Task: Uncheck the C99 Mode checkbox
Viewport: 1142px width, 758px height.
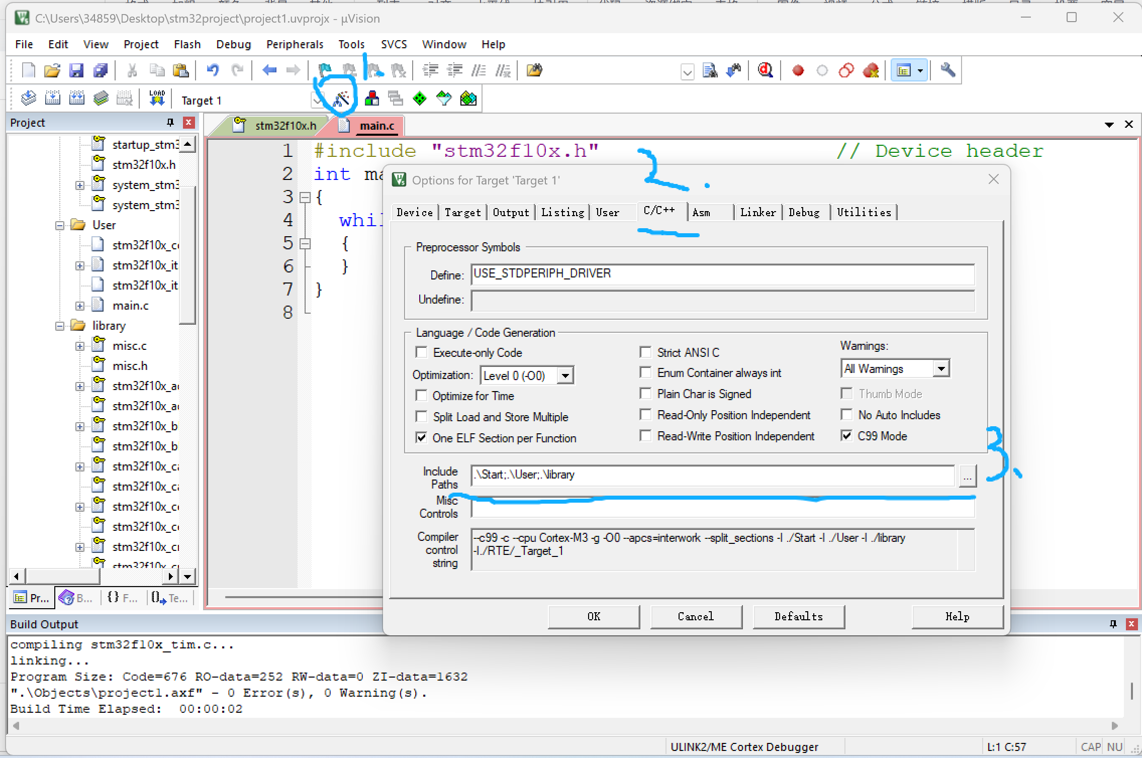Action: [847, 436]
